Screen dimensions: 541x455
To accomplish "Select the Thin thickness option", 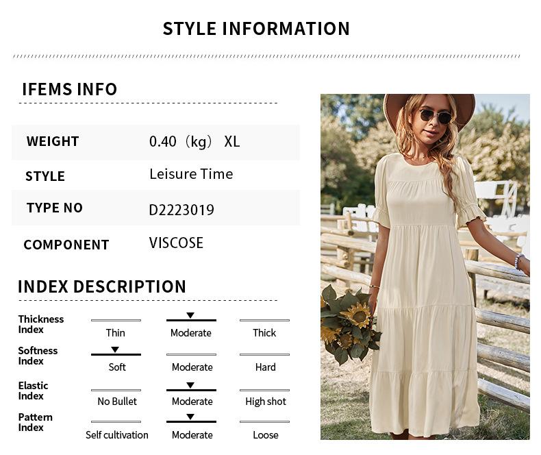I will pyautogui.click(x=115, y=332).
